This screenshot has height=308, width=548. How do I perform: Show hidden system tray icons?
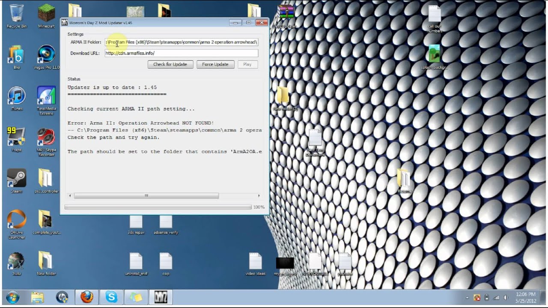point(467,297)
